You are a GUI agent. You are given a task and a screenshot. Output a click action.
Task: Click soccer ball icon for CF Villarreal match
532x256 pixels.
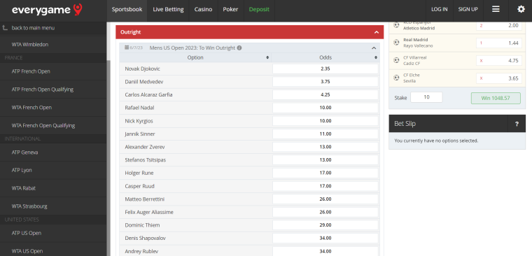coord(396,60)
